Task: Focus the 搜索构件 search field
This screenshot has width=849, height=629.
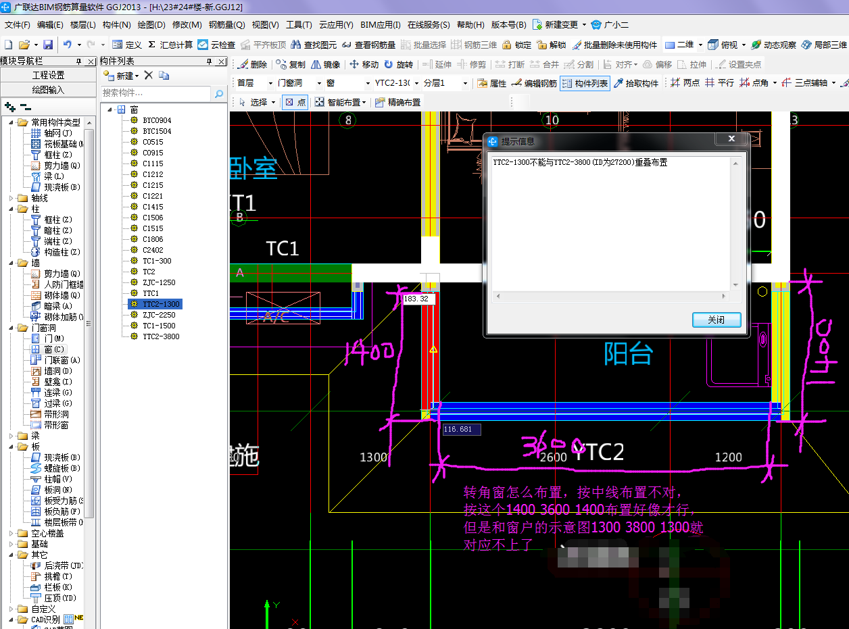Action: (156, 93)
